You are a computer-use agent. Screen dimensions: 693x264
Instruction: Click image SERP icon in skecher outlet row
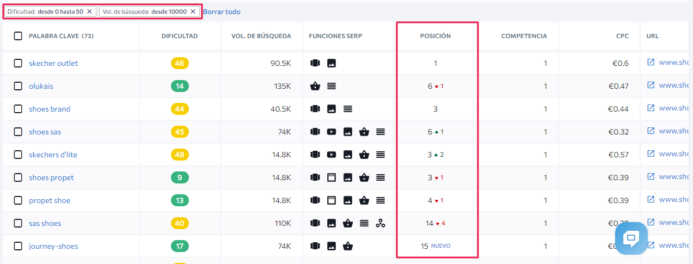331,63
